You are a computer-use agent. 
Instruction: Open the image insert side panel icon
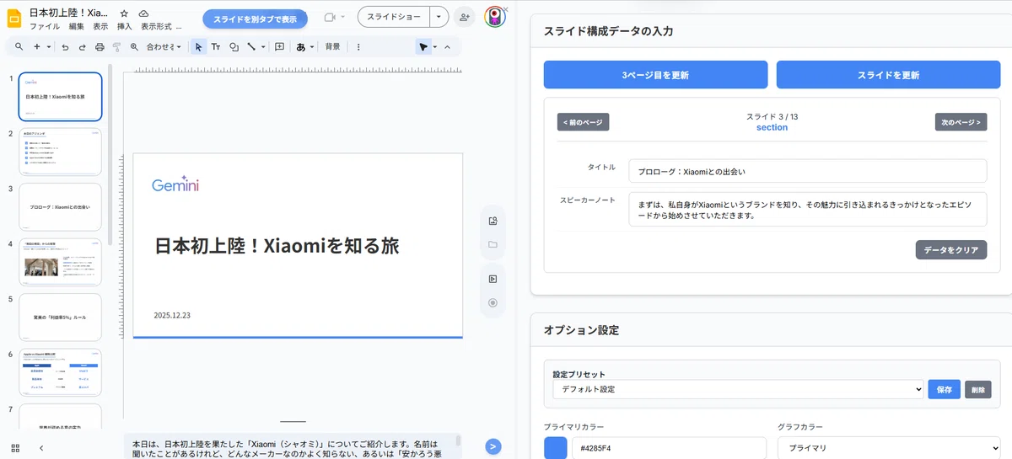[493, 221]
